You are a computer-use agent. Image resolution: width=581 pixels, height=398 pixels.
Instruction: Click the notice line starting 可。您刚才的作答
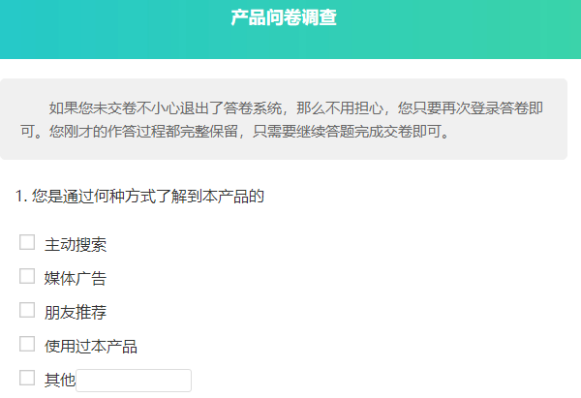pyautogui.click(x=235, y=131)
